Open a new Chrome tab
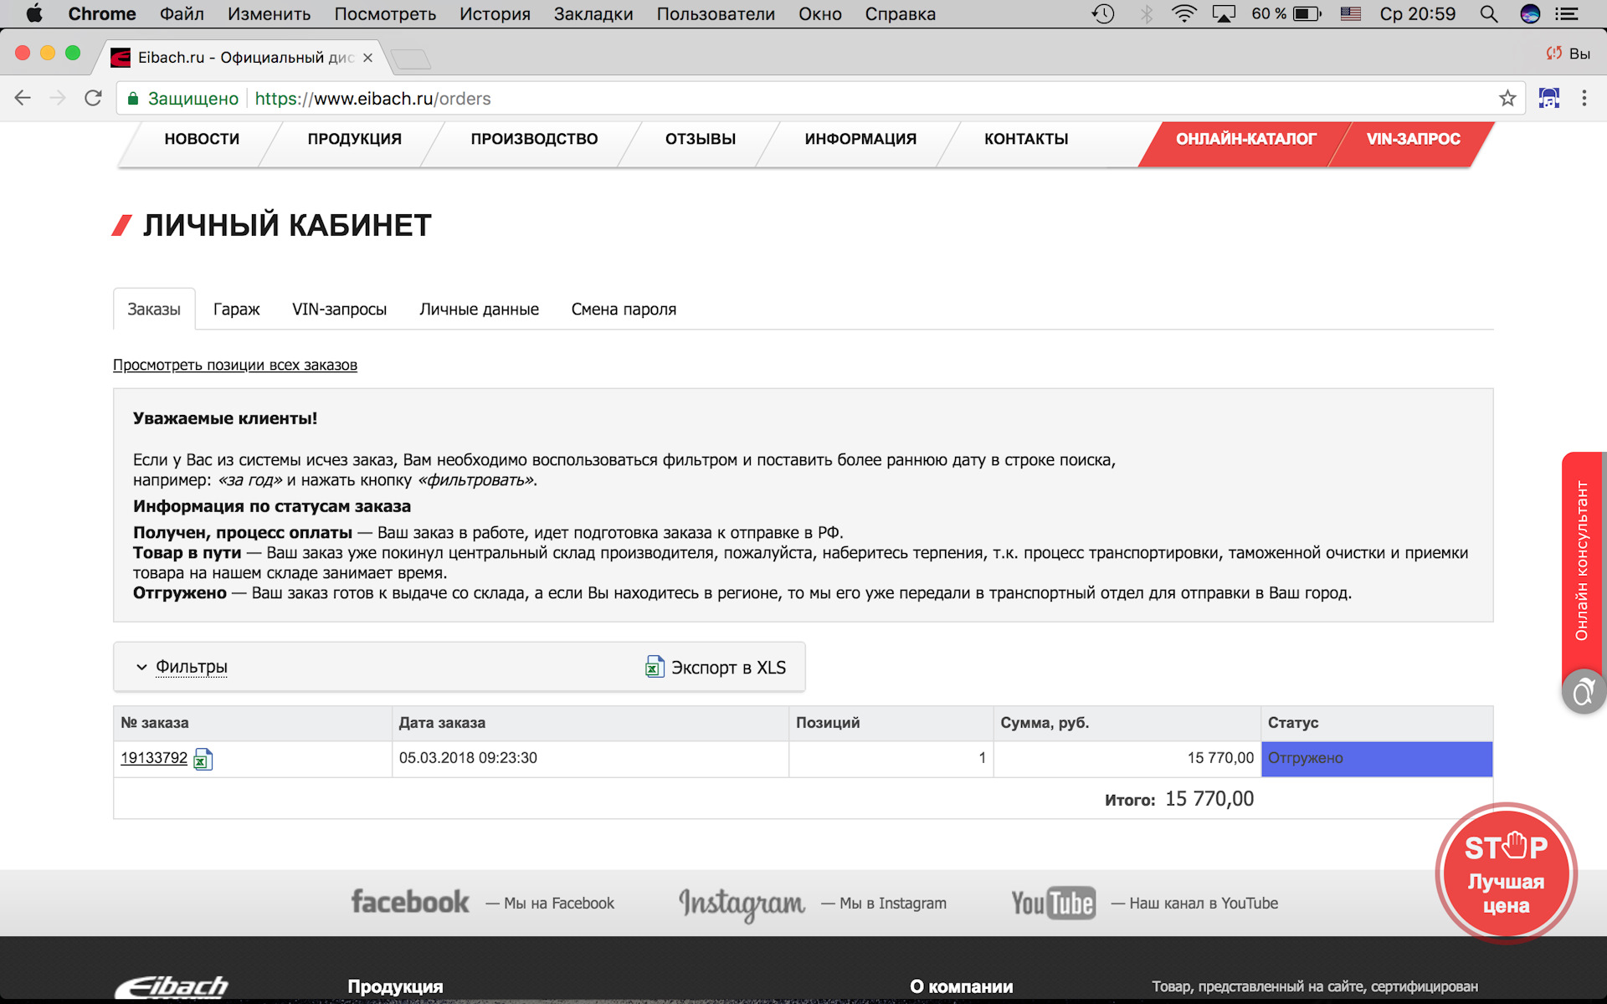This screenshot has height=1004, width=1607. (x=410, y=59)
